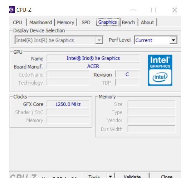Switch to the CPU tab
The image size is (181, 178).
(x=18, y=23)
